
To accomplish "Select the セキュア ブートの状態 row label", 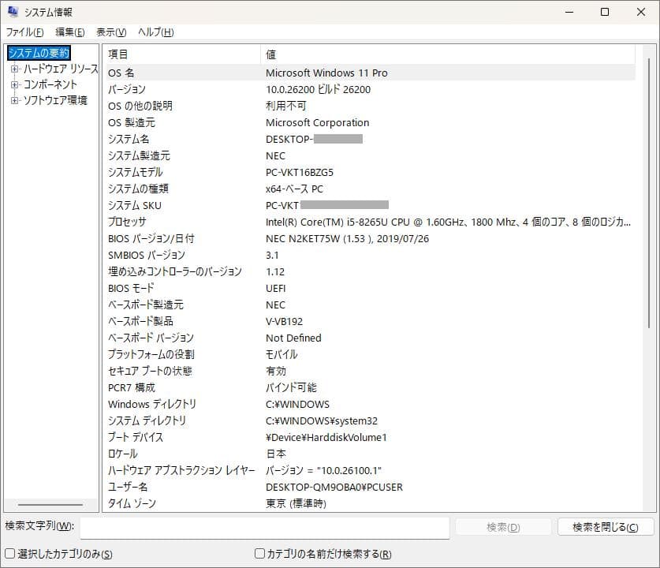I will 150,371.
